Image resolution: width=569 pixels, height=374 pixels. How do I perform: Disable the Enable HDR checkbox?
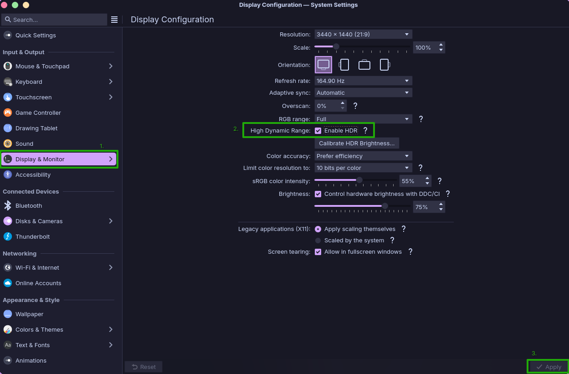click(318, 131)
